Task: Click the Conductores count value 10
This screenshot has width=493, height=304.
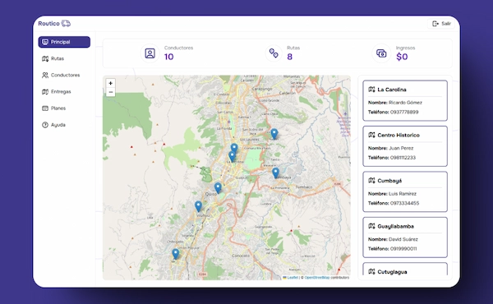Action: (168, 57)
